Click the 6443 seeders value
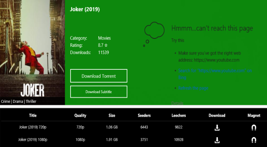267x147 pixels. tap(144, 127)
